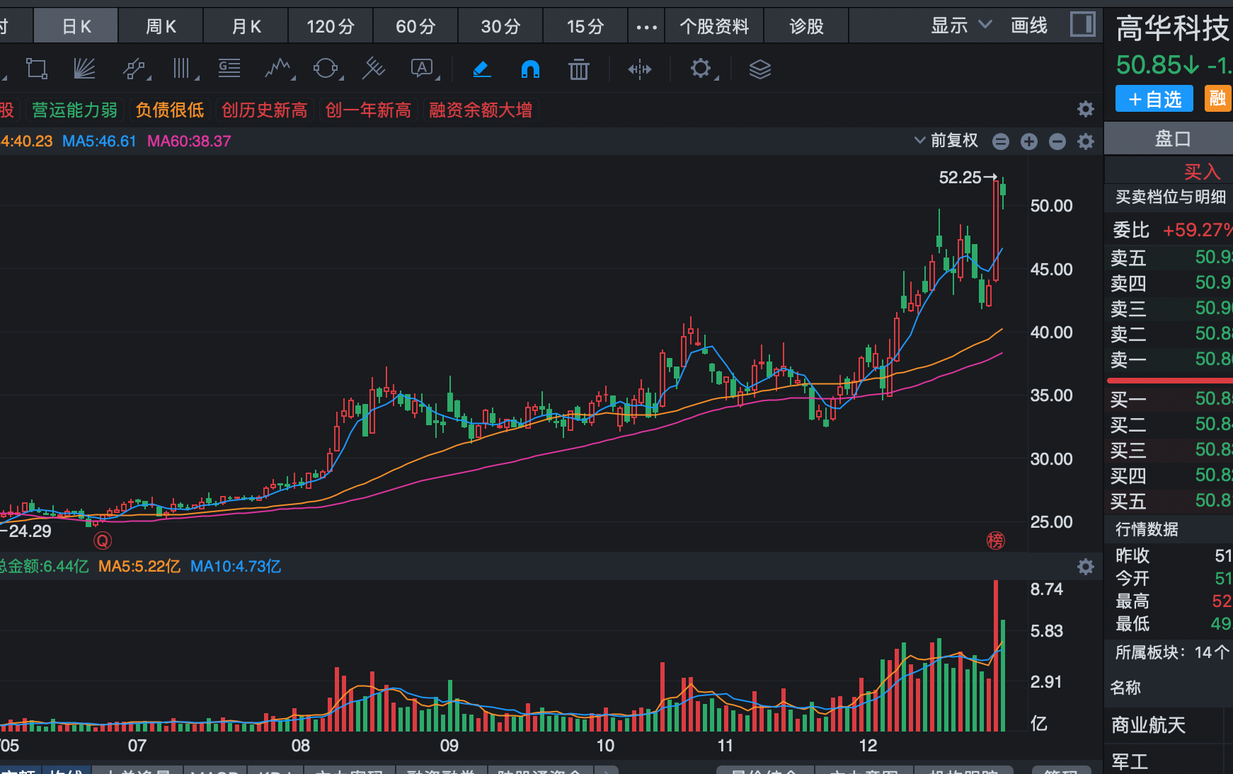
Task: Expand the 前复权 adjustment dropdown
Action: point(946,141)
